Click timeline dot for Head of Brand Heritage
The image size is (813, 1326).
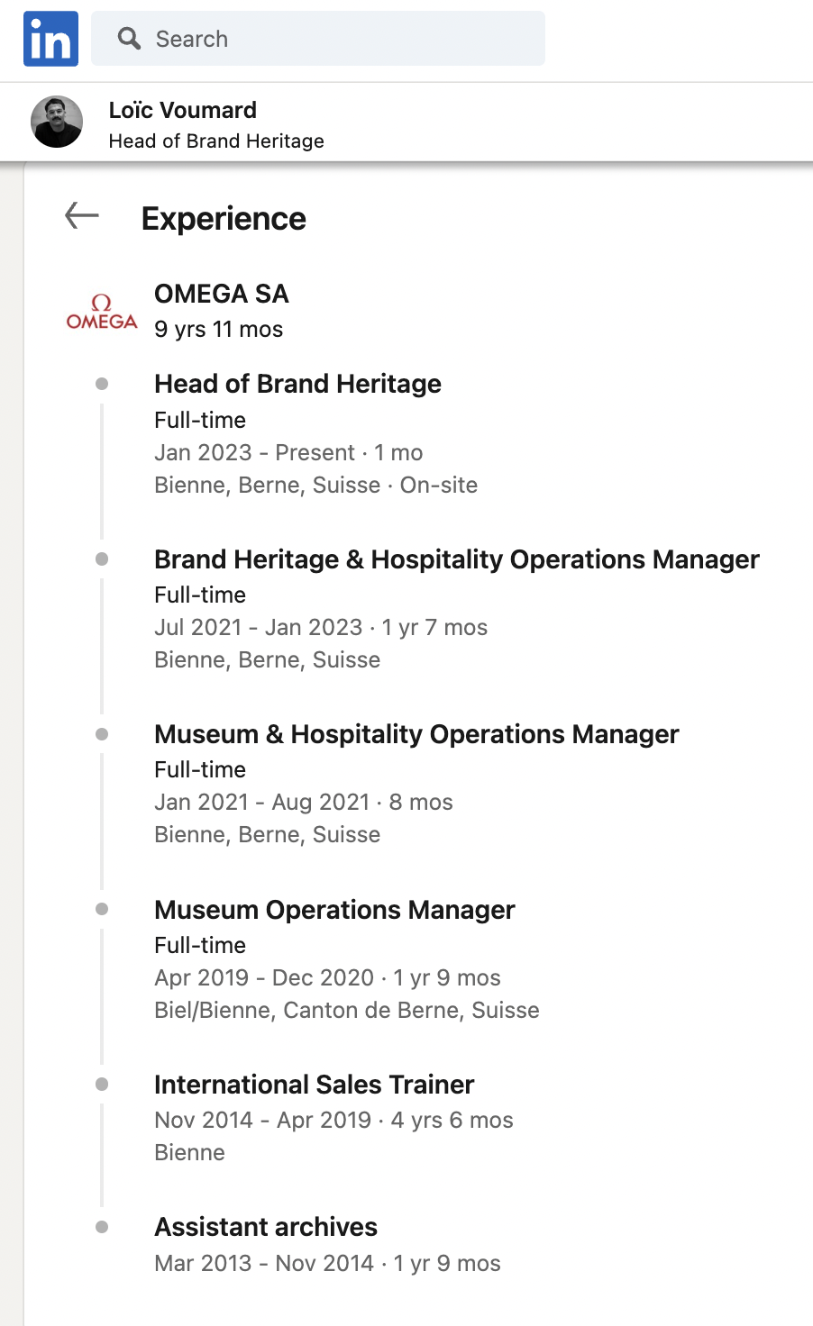(x=102, y=384)
